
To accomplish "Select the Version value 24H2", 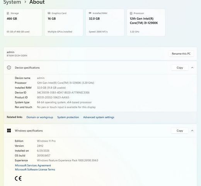I will tap(40, 146).
